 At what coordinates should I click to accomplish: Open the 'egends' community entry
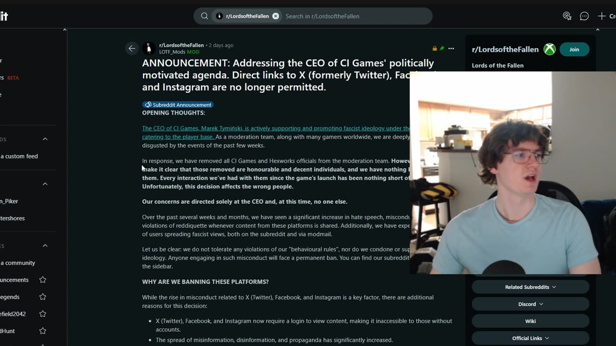point(10,297)
